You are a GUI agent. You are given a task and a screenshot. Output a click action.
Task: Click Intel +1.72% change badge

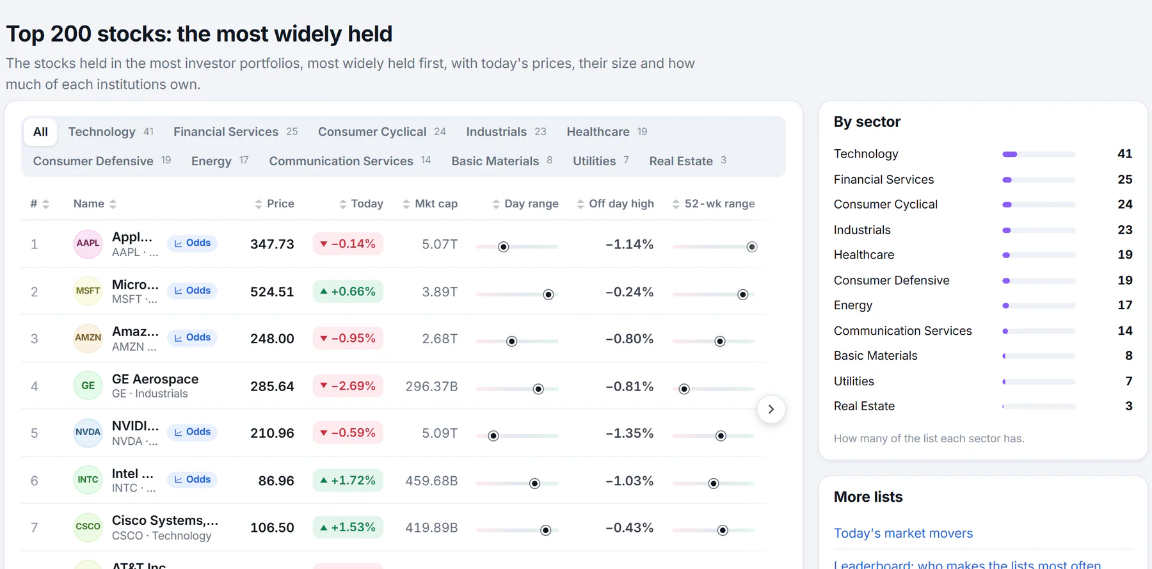point(348,480)
